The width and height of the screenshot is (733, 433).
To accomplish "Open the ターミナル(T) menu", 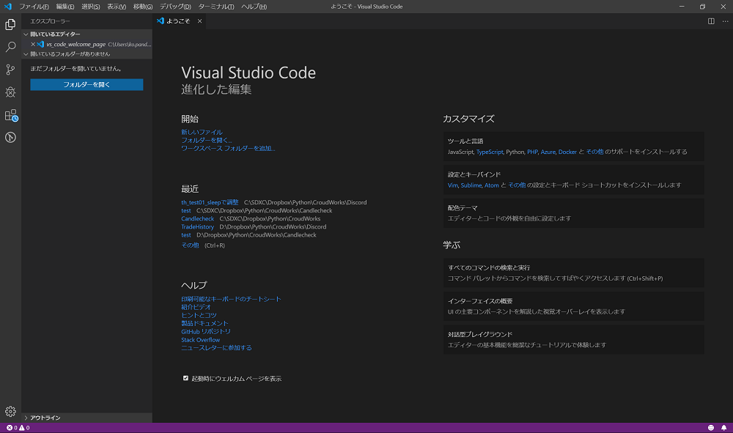I will [x=216, y=7].
